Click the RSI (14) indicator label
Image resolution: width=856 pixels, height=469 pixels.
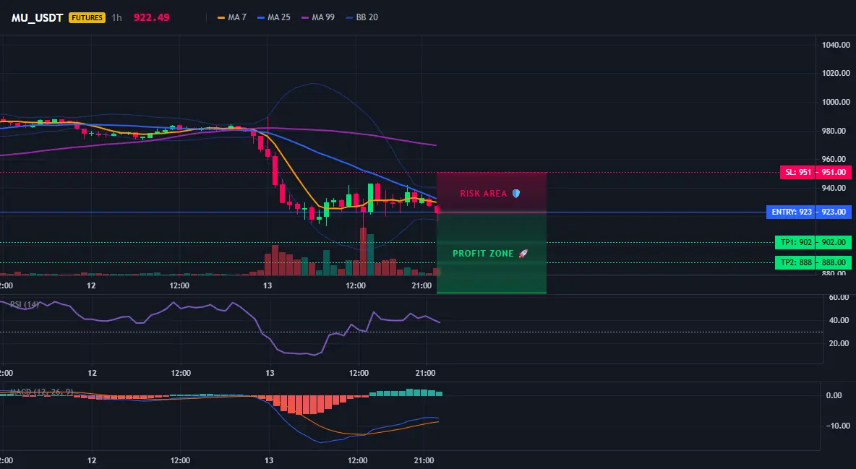[x=24, y=304]
